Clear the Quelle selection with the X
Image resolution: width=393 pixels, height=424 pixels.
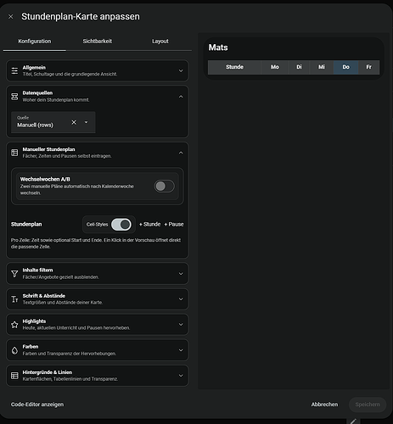click(74, 122)
